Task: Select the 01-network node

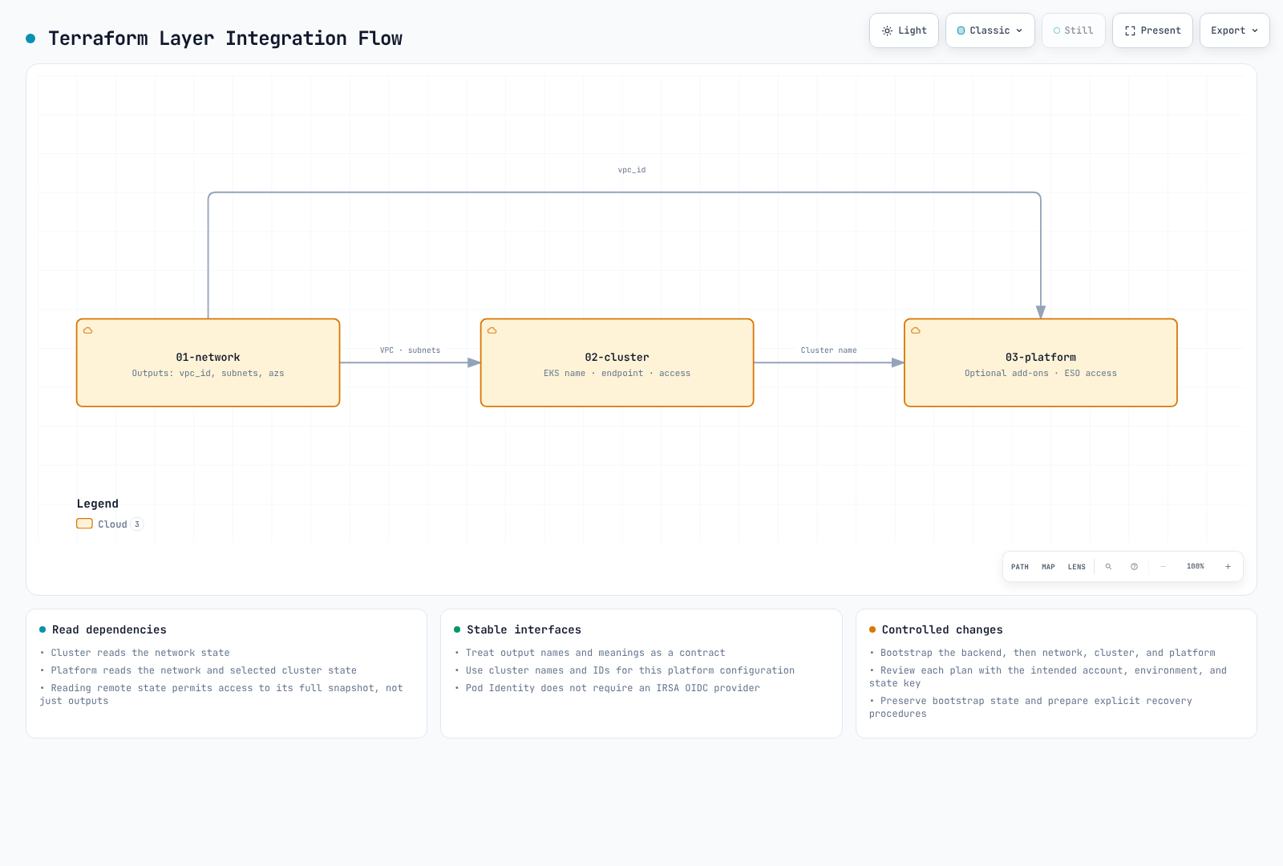Action: (x=208, y=362)
